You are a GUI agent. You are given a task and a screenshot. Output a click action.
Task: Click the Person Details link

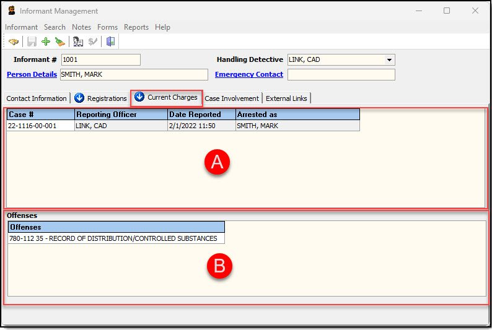point(32,74)
